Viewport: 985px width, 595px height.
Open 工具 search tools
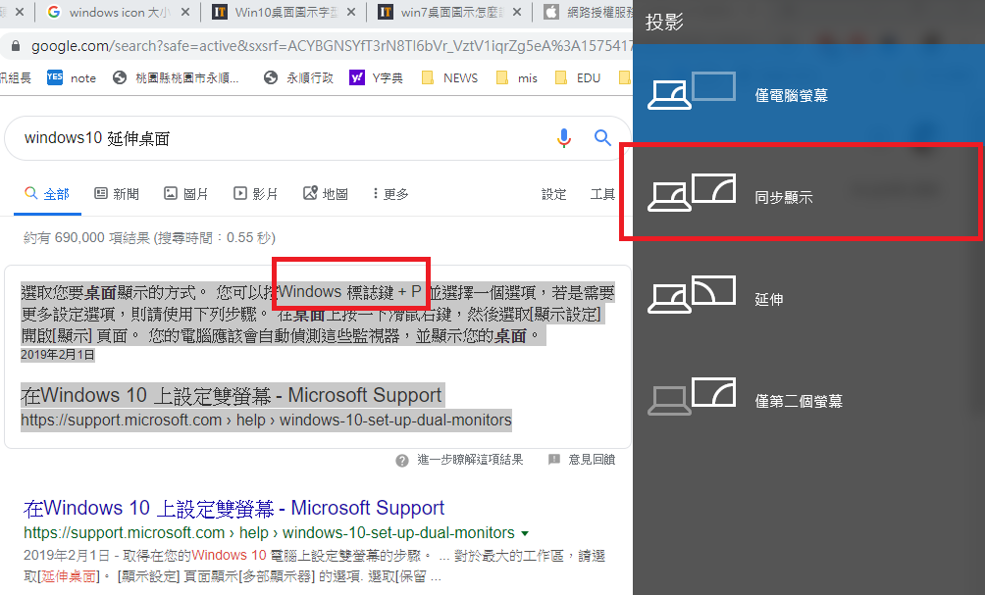coord(602,194)
